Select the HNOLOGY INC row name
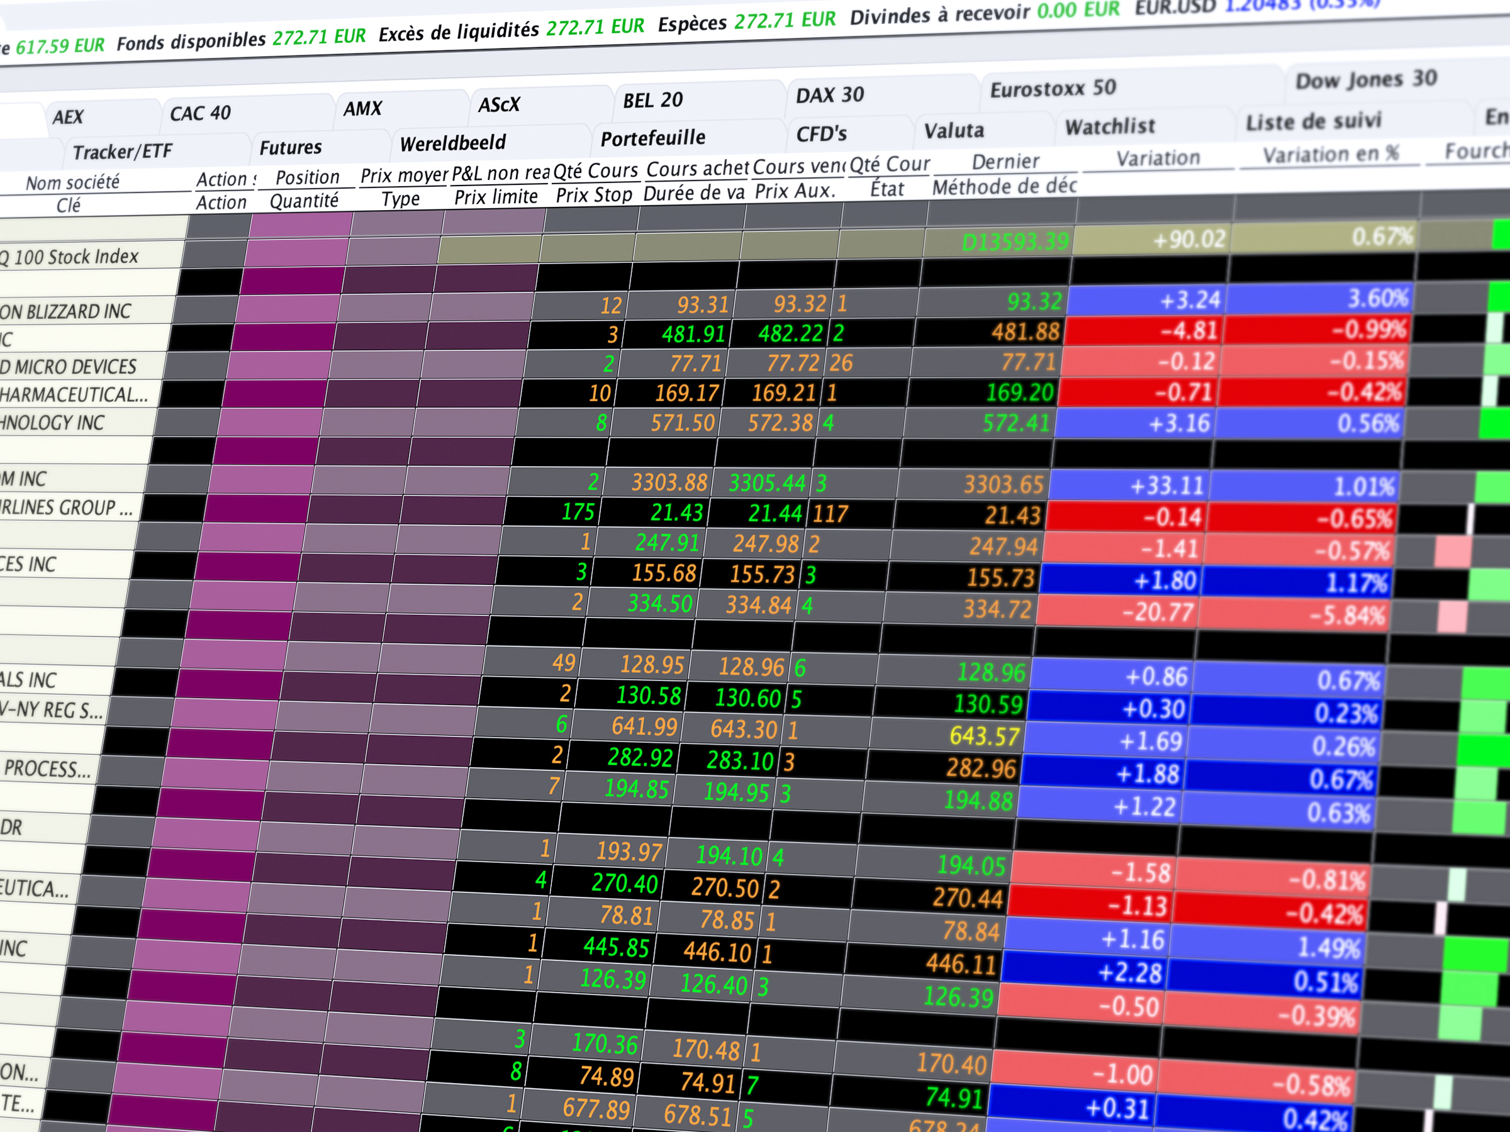This screenshot has width=1510, height=1132. tap(52, 423)
